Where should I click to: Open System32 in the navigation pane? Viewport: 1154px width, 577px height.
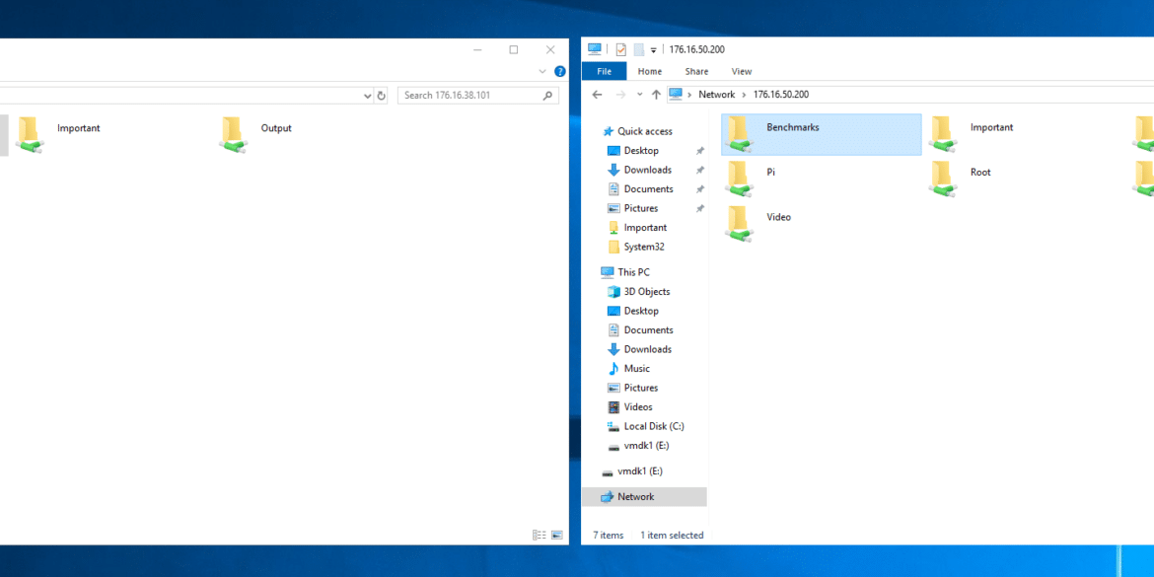[644, 247]
